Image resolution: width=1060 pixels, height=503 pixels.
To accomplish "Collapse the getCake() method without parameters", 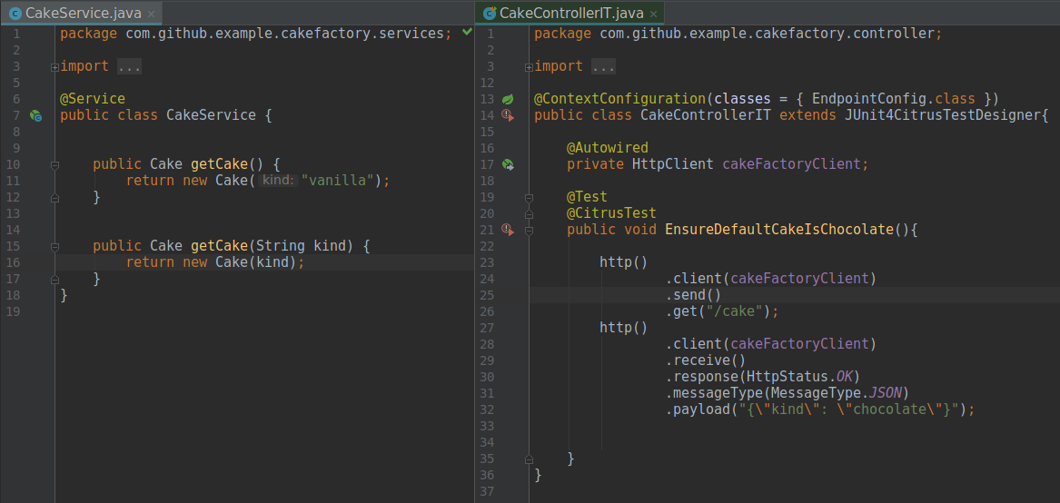I will point(55,164).
